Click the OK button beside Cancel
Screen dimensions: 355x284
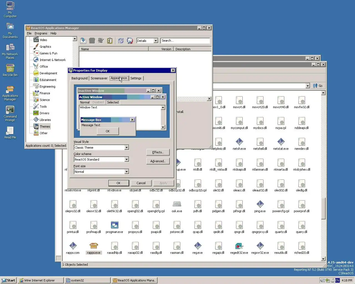click(x=118, y=183)
